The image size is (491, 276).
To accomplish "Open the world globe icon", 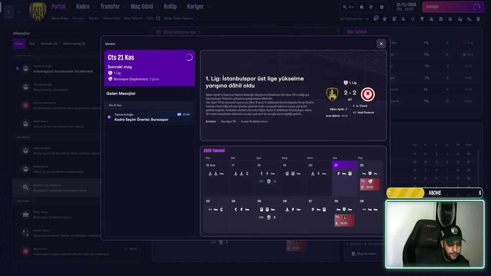I will tap(371, 7).
